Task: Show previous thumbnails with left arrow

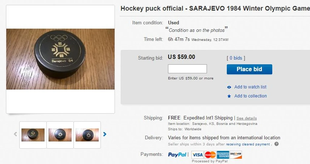Action: (15, 134)
